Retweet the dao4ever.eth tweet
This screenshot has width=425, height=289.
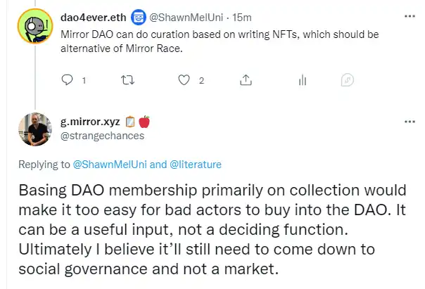click(x=127, y=80)
